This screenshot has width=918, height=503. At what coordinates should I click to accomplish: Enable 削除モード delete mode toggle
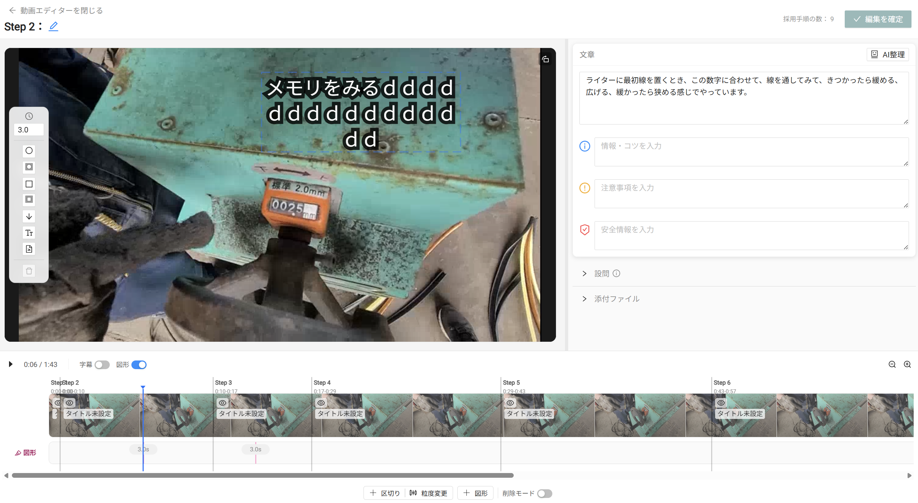click(544, 493)
